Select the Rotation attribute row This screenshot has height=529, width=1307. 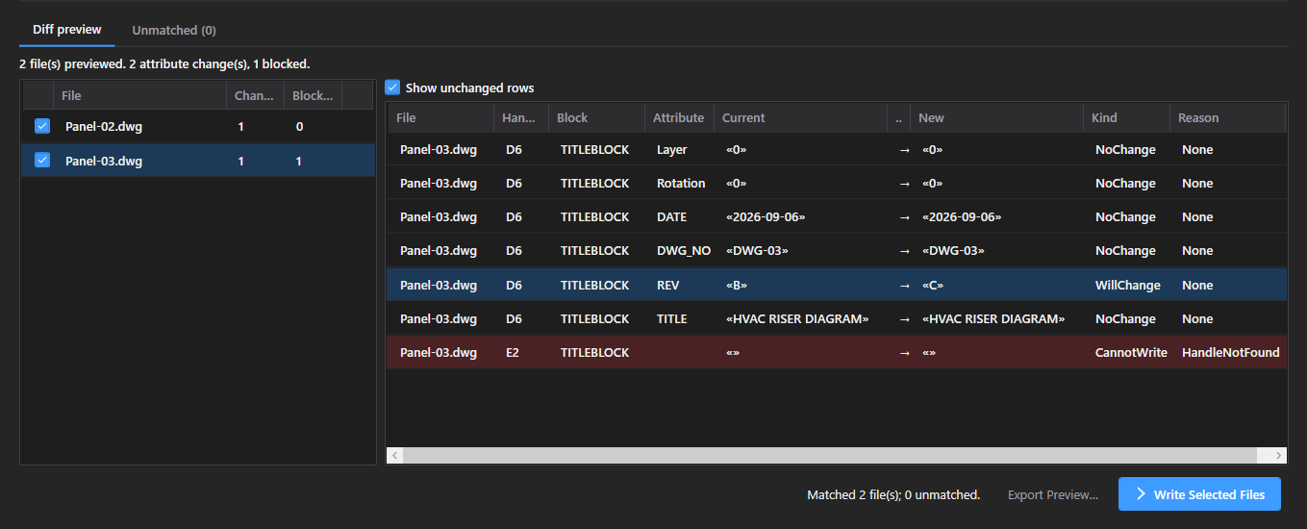(837, 183)
